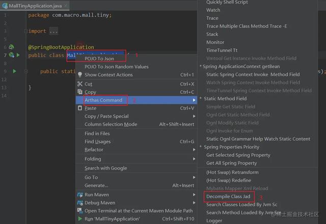This screenshot has height=224, width=326.
Task: Click the Show Context Actions lightbulb icon
Action: (79, 75)
